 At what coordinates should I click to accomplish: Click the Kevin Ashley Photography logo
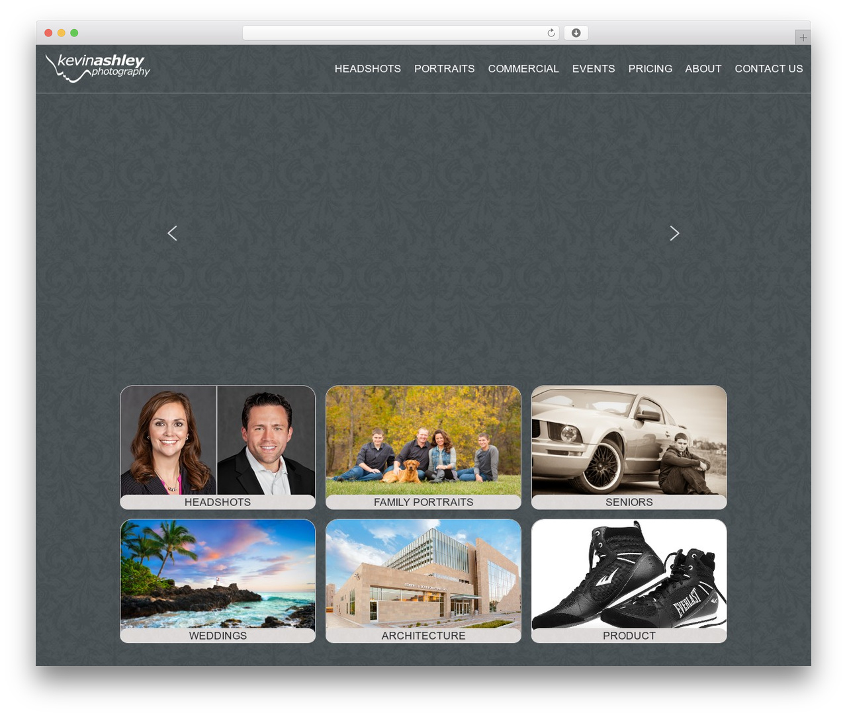98,68
